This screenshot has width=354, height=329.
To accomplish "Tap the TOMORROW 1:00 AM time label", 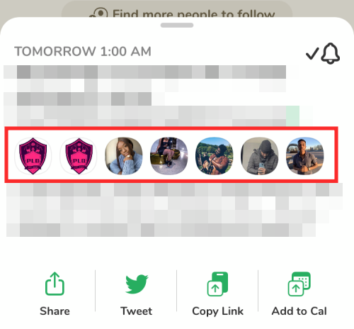I will (83, 51).
